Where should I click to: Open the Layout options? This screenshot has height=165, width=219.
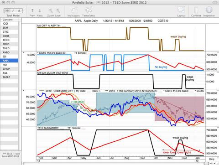tap(181, 11)
